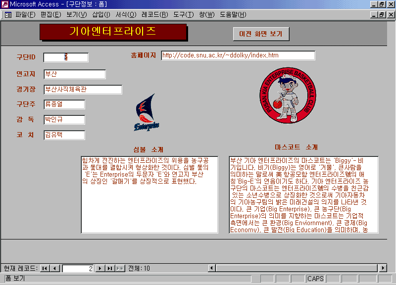The width and height of the screenshot is (396, 285).
Task: Click the Pusan Kia mascot emblem image
Action: pyautogui.click(x=288, y=95)
